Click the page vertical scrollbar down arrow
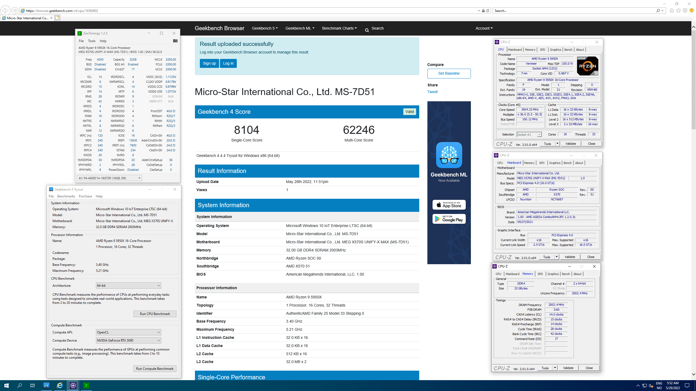696x391 pixels. click(694, 374)
